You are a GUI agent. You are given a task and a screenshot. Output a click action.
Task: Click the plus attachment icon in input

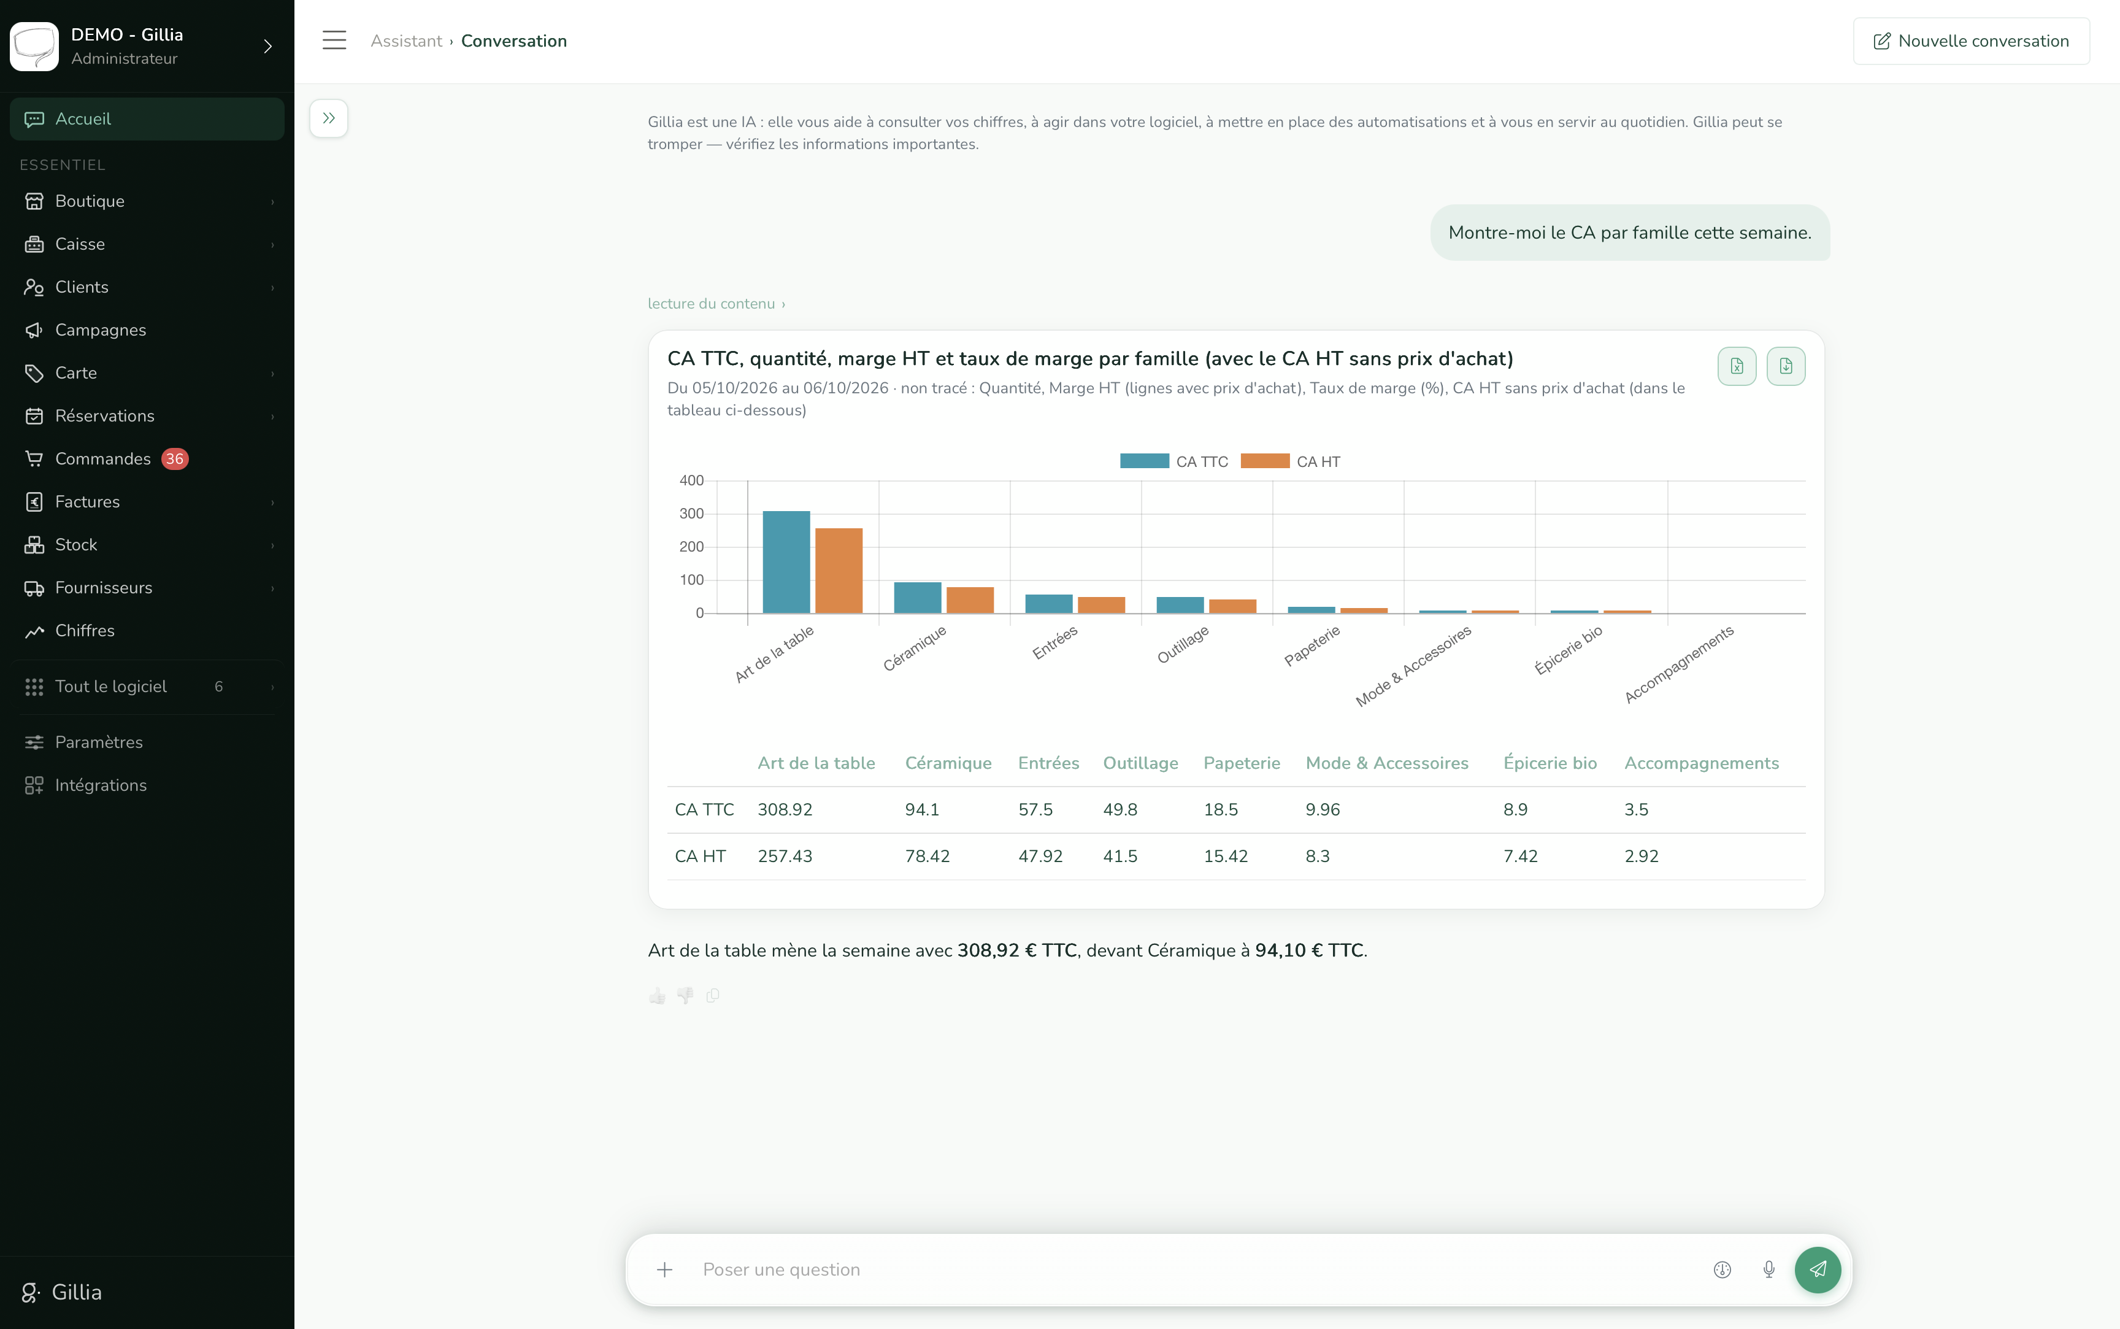coord(664,1269)
